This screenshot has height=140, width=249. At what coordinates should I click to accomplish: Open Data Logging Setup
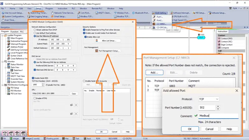pyautogui.click(x=38, y=16)
